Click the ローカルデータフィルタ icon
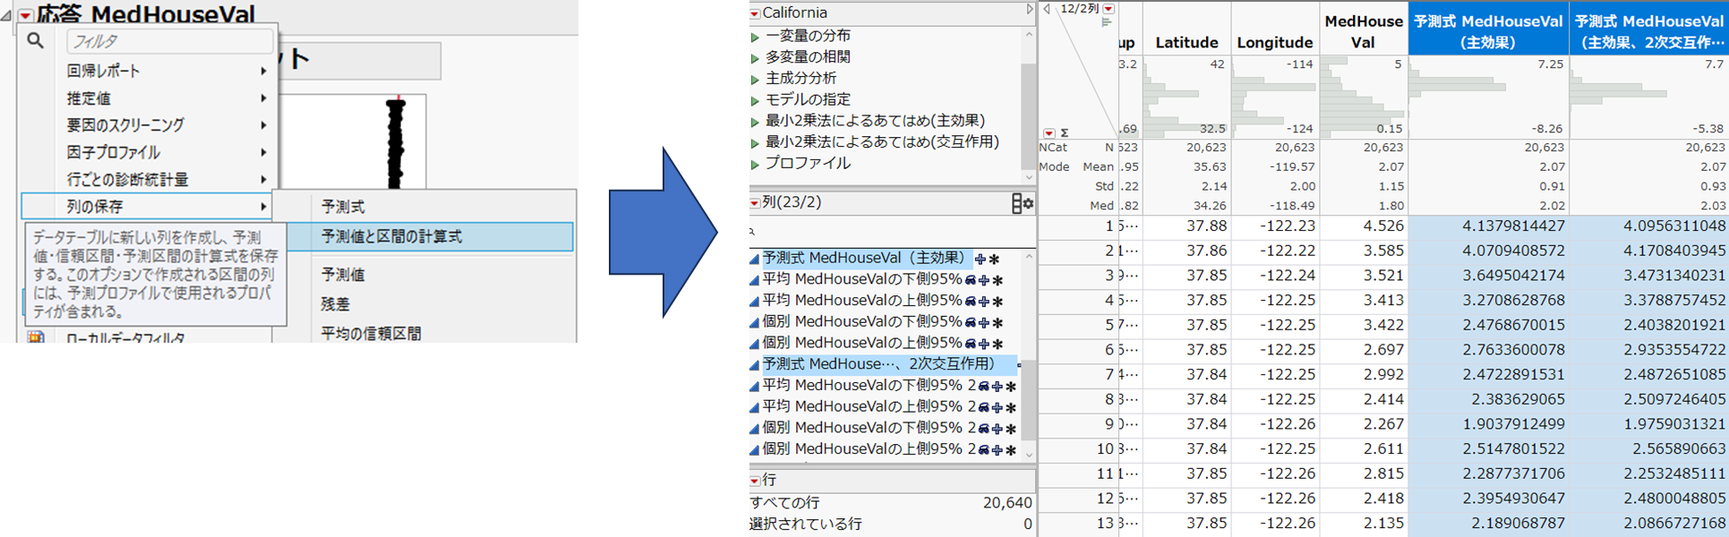The image size is (1729, 537). click(x=35, y=338)
